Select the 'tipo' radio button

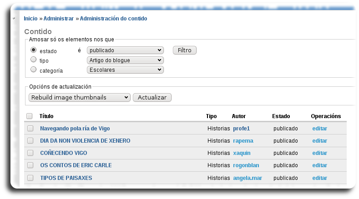tap(33, 60)
